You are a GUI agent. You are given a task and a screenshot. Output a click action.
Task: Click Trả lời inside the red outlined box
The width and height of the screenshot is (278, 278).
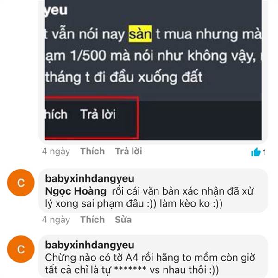(x=98, y=114)
